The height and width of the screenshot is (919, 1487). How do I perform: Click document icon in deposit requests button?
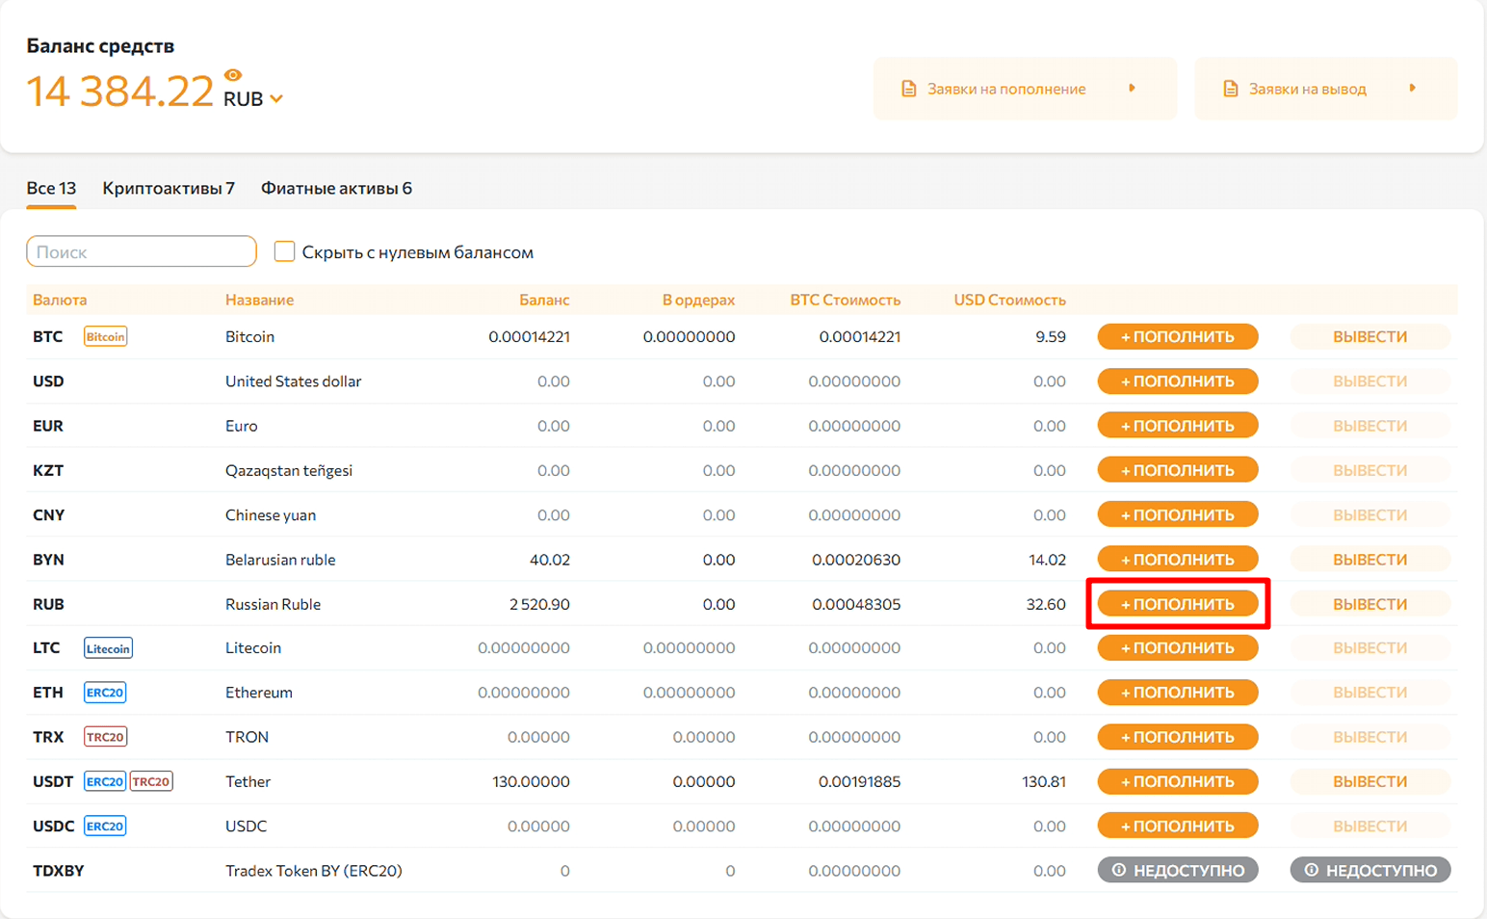pyautogui.click(x=908, y=89)
